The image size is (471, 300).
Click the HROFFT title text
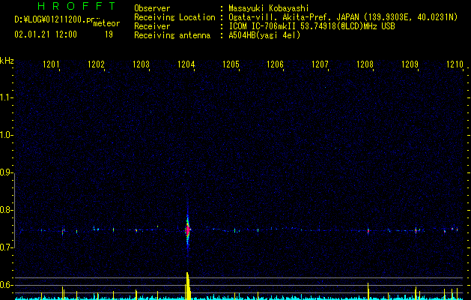tap(76, 6)
